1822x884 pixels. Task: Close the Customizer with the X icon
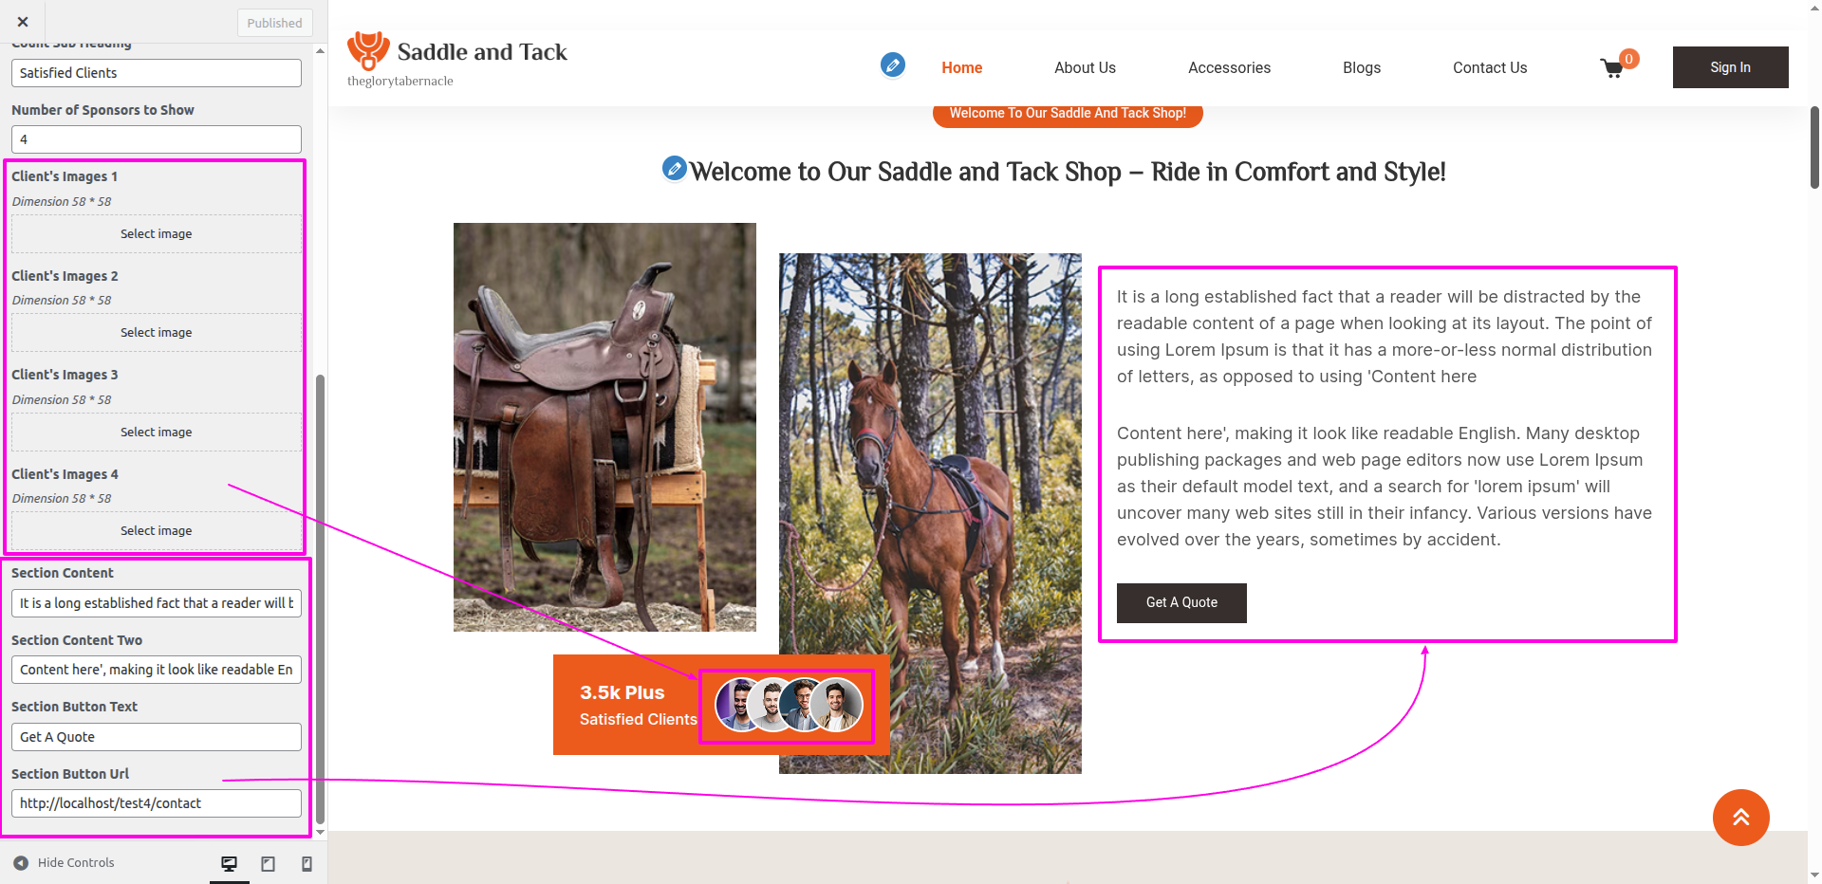point(23,22)
